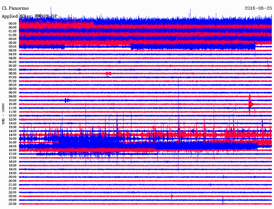Select the 09:00 time label

click(12, 93)
